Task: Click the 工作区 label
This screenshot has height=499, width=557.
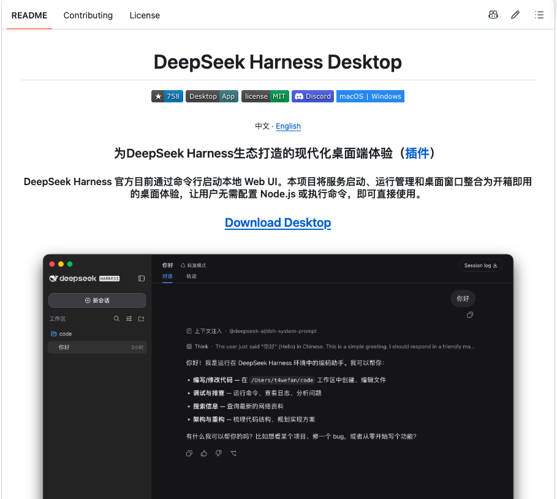Action: [x=58, y=319]
